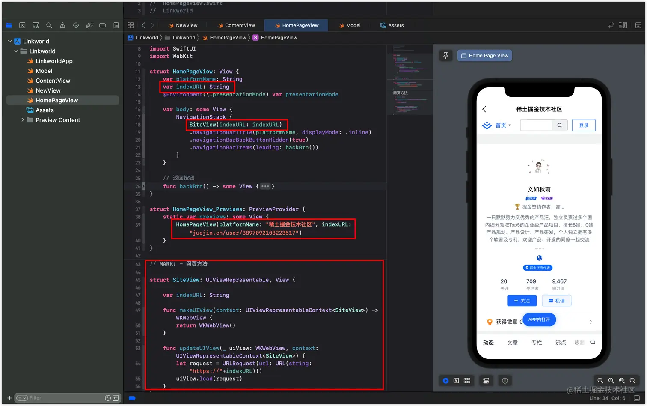Switch to the NewView tab

pyautogui.click(x=183, y=25)
